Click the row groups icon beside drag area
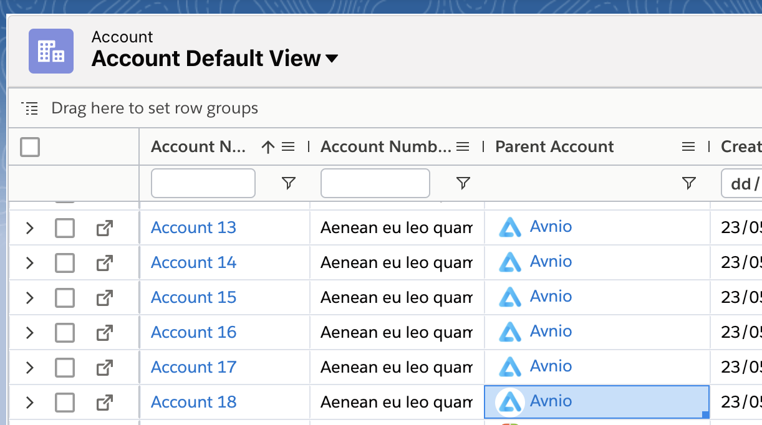 pos(30,108)
